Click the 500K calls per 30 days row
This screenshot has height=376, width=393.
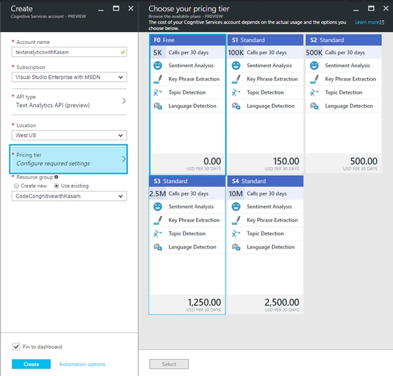click(344, 52)
